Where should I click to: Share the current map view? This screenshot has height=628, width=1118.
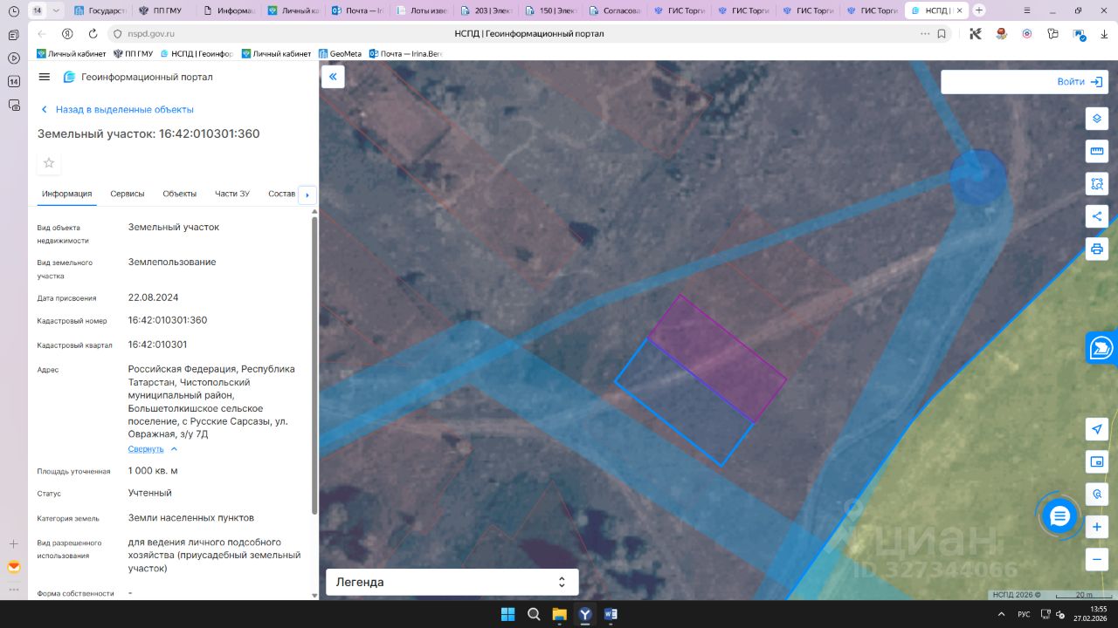click(1097, 216)
